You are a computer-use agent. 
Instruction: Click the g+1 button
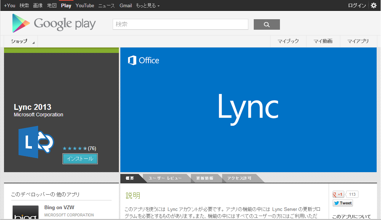tap(338, 194)
